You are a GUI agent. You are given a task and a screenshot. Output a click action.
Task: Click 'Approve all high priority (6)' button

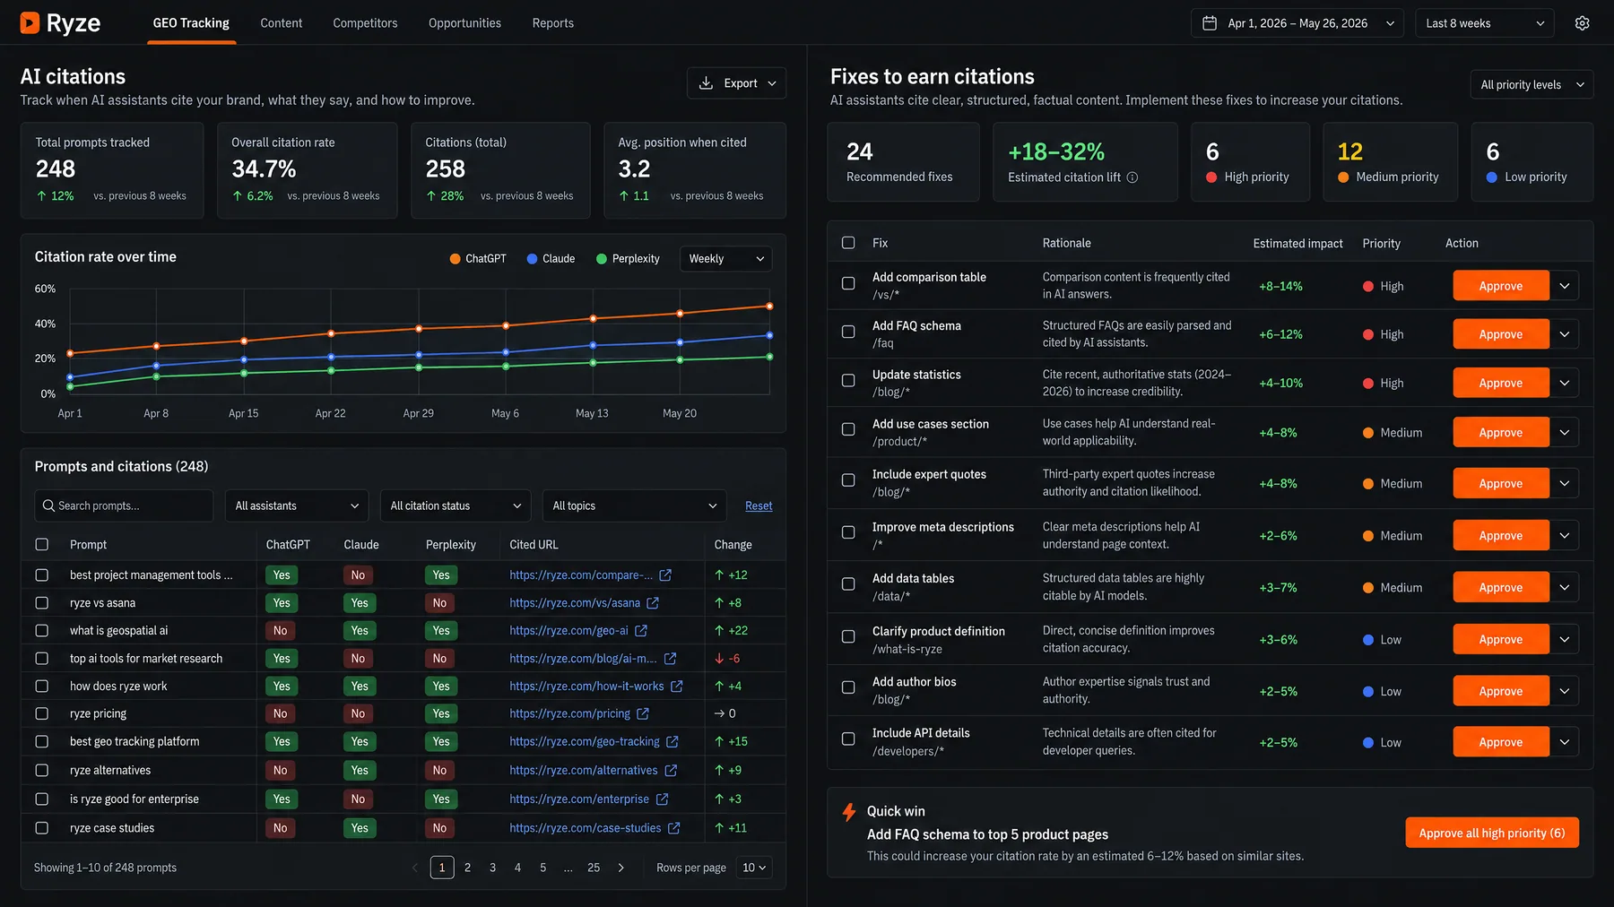click(x=1492, y=833)
